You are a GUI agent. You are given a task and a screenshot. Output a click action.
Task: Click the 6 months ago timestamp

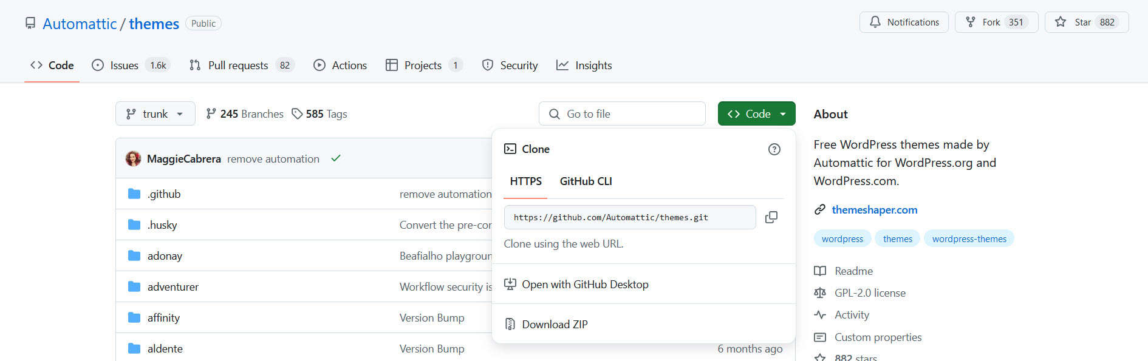click(750, 348)
